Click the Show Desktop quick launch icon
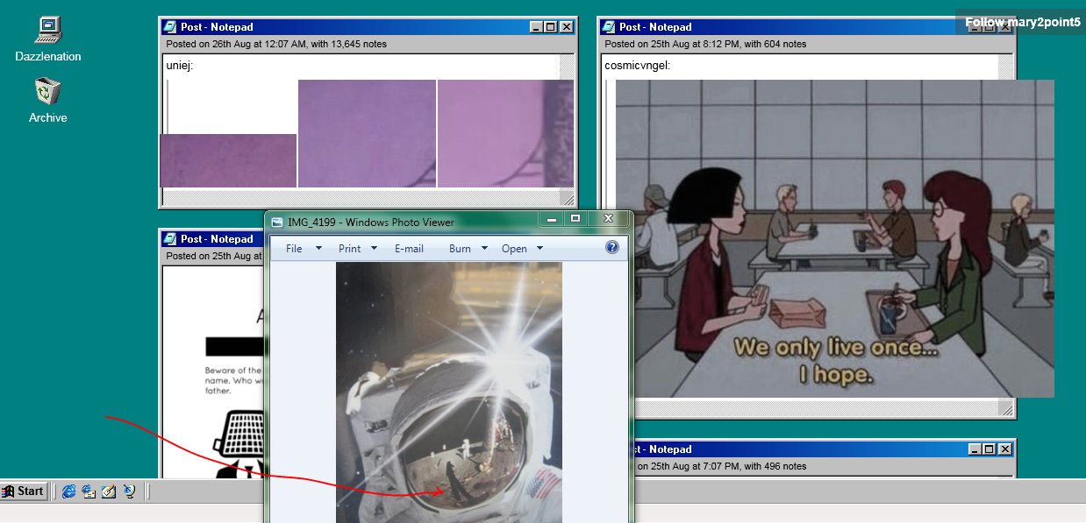 (109, 491)
